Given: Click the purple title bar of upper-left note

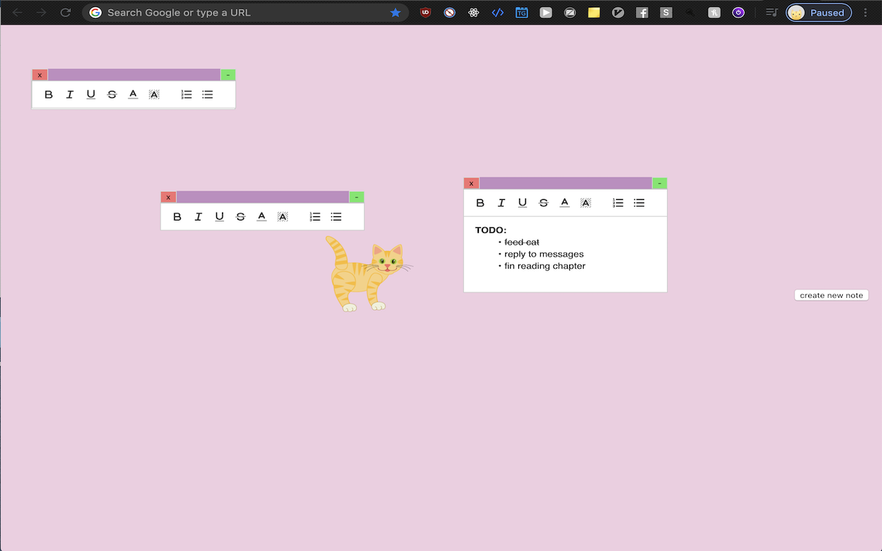Looking at the screenshot, I should [x=134, y=75].
